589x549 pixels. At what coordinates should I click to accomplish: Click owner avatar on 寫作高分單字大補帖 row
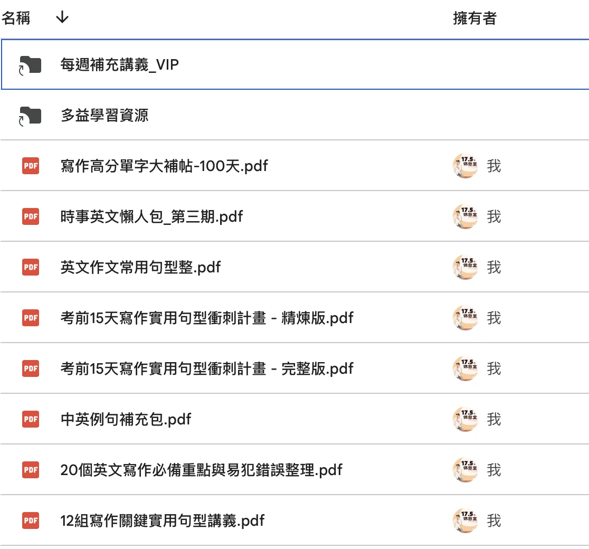coord(465,166)
